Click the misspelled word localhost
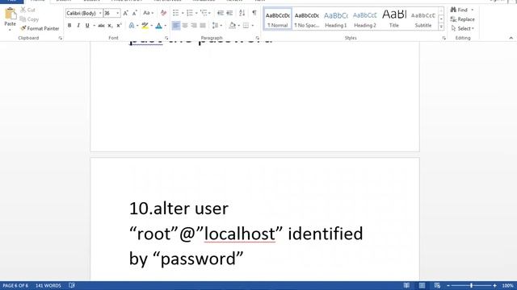 240,234
